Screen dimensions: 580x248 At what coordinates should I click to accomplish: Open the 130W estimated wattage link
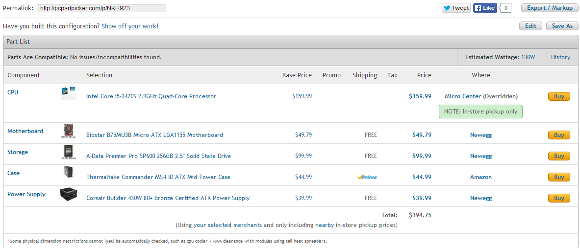[x=528, y=57]
